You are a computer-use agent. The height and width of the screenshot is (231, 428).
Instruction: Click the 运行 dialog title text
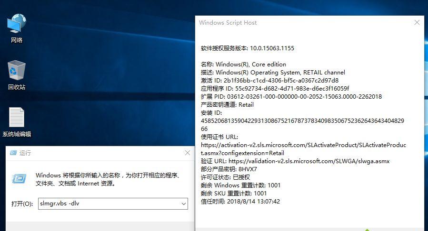[25, 153]
